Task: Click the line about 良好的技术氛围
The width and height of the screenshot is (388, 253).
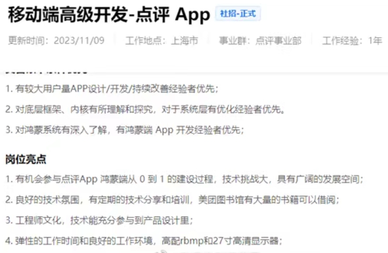Action: click(173, 200)
